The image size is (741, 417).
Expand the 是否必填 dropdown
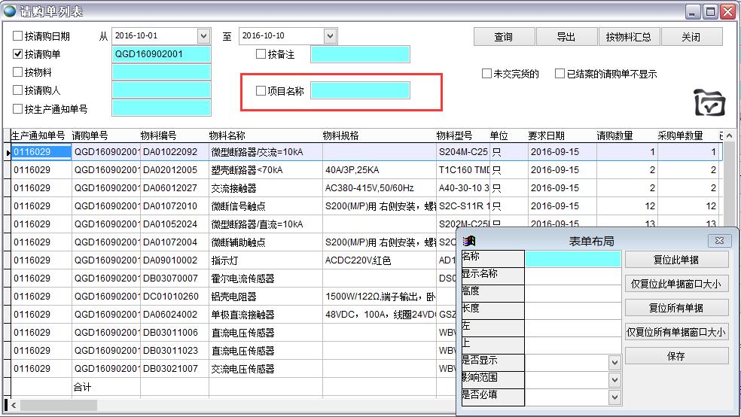[x=614, y=397]
